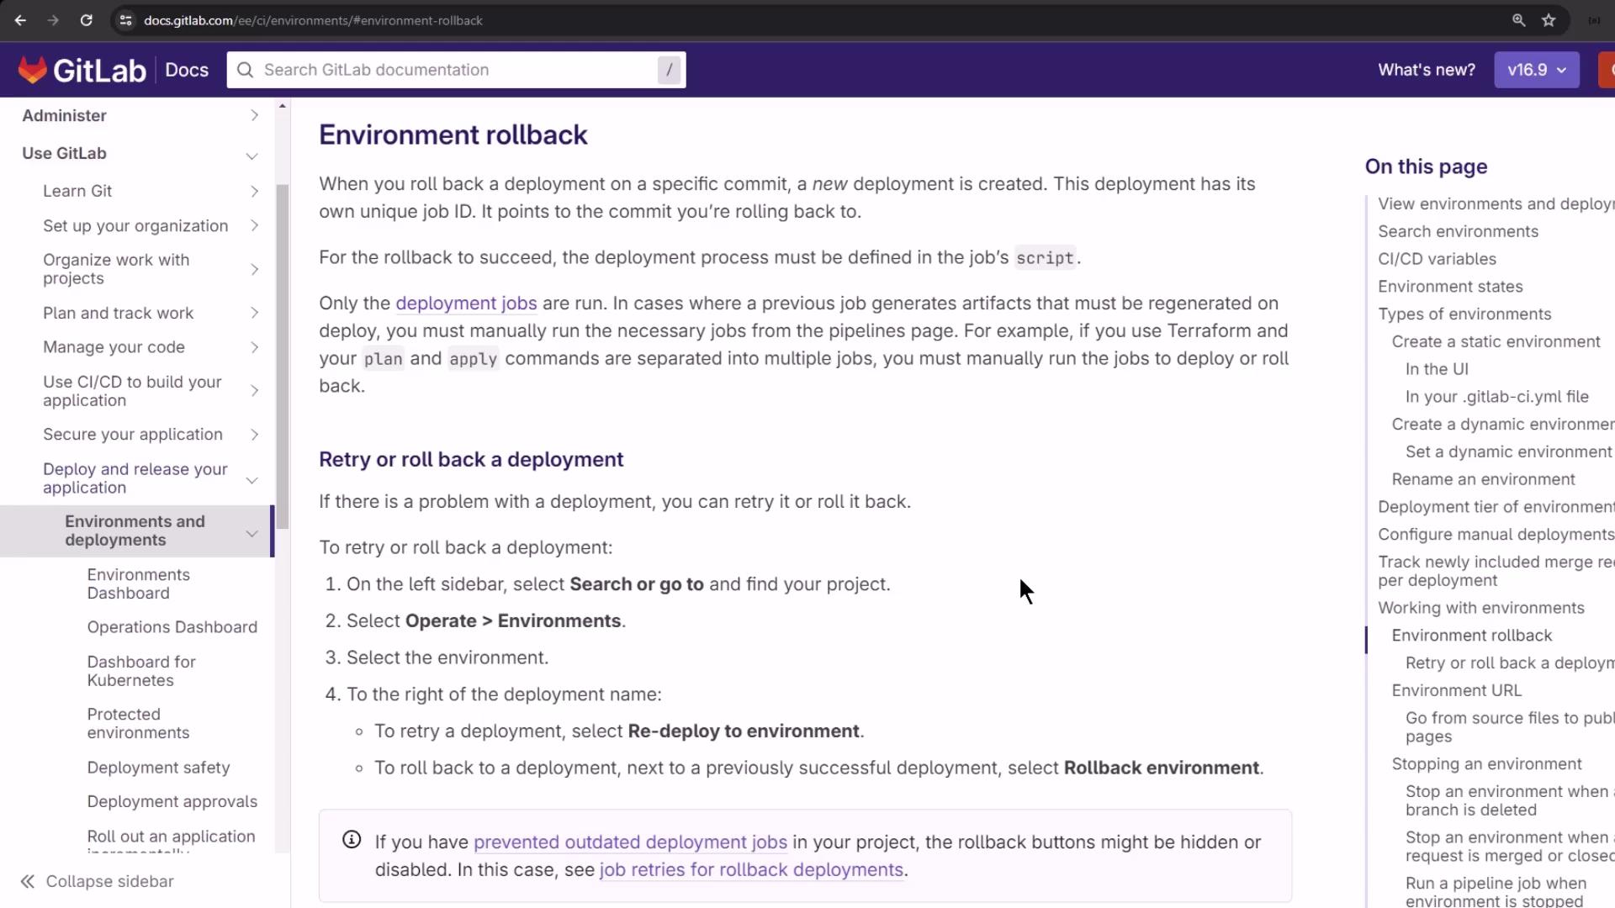Click the GitLab fox logo
The height and width of the screenshot is (908, 1615).
tap(33, 70)
